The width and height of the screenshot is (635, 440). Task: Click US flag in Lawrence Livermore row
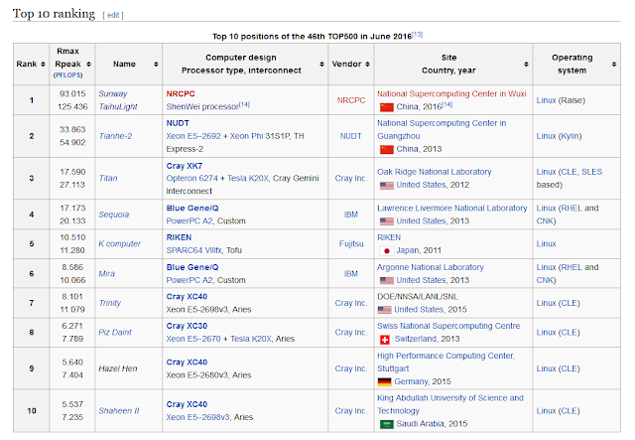coord(387,221)
